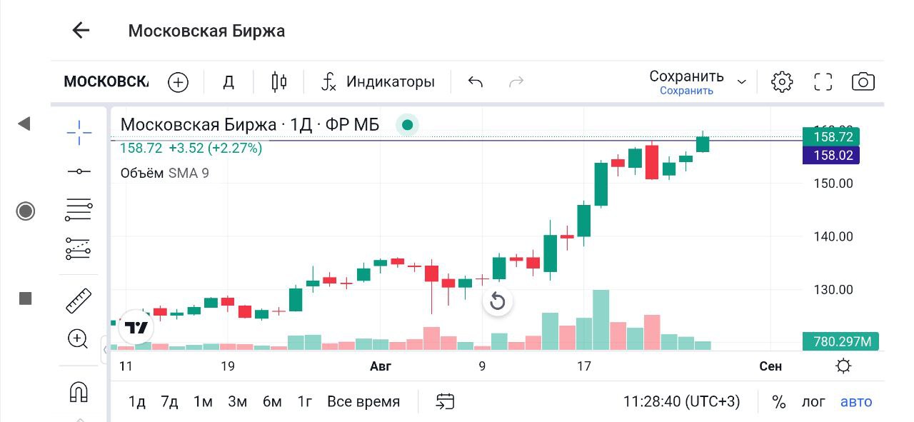Open the Индикаторы indicators menu
The image size is (914, 422).
pyautogui.click(x=378, y=82)
